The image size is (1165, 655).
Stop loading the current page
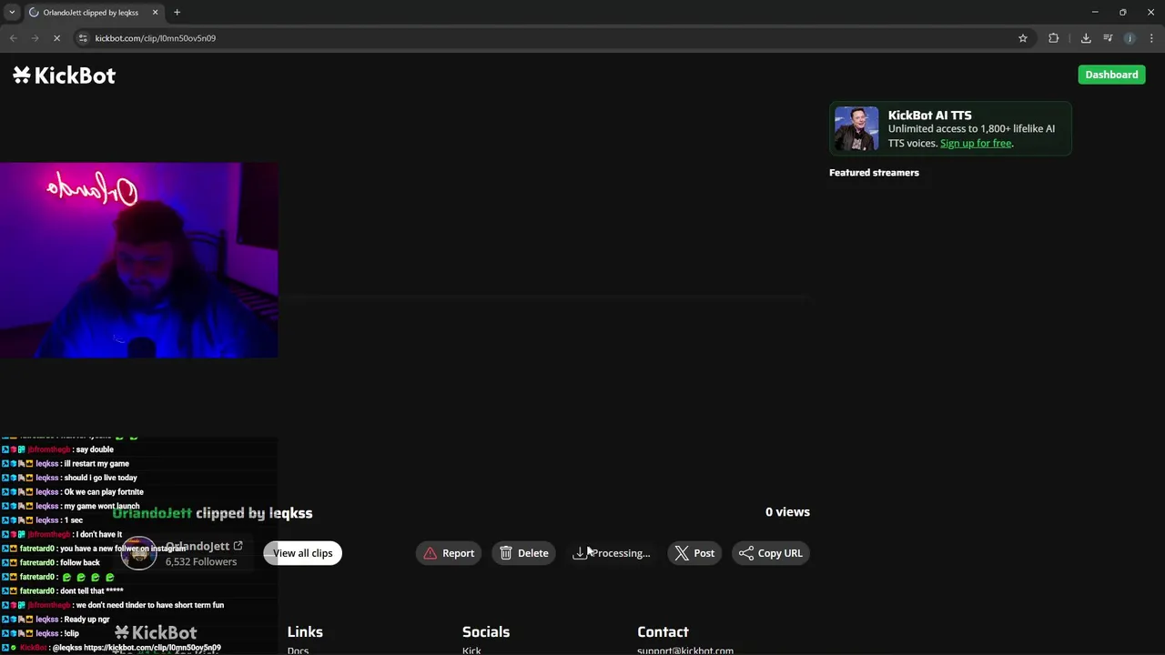point(56,38)
